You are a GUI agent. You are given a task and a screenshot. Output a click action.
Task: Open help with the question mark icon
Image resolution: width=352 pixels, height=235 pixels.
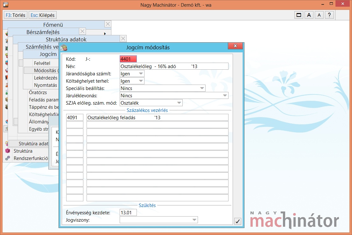point(329,15)
